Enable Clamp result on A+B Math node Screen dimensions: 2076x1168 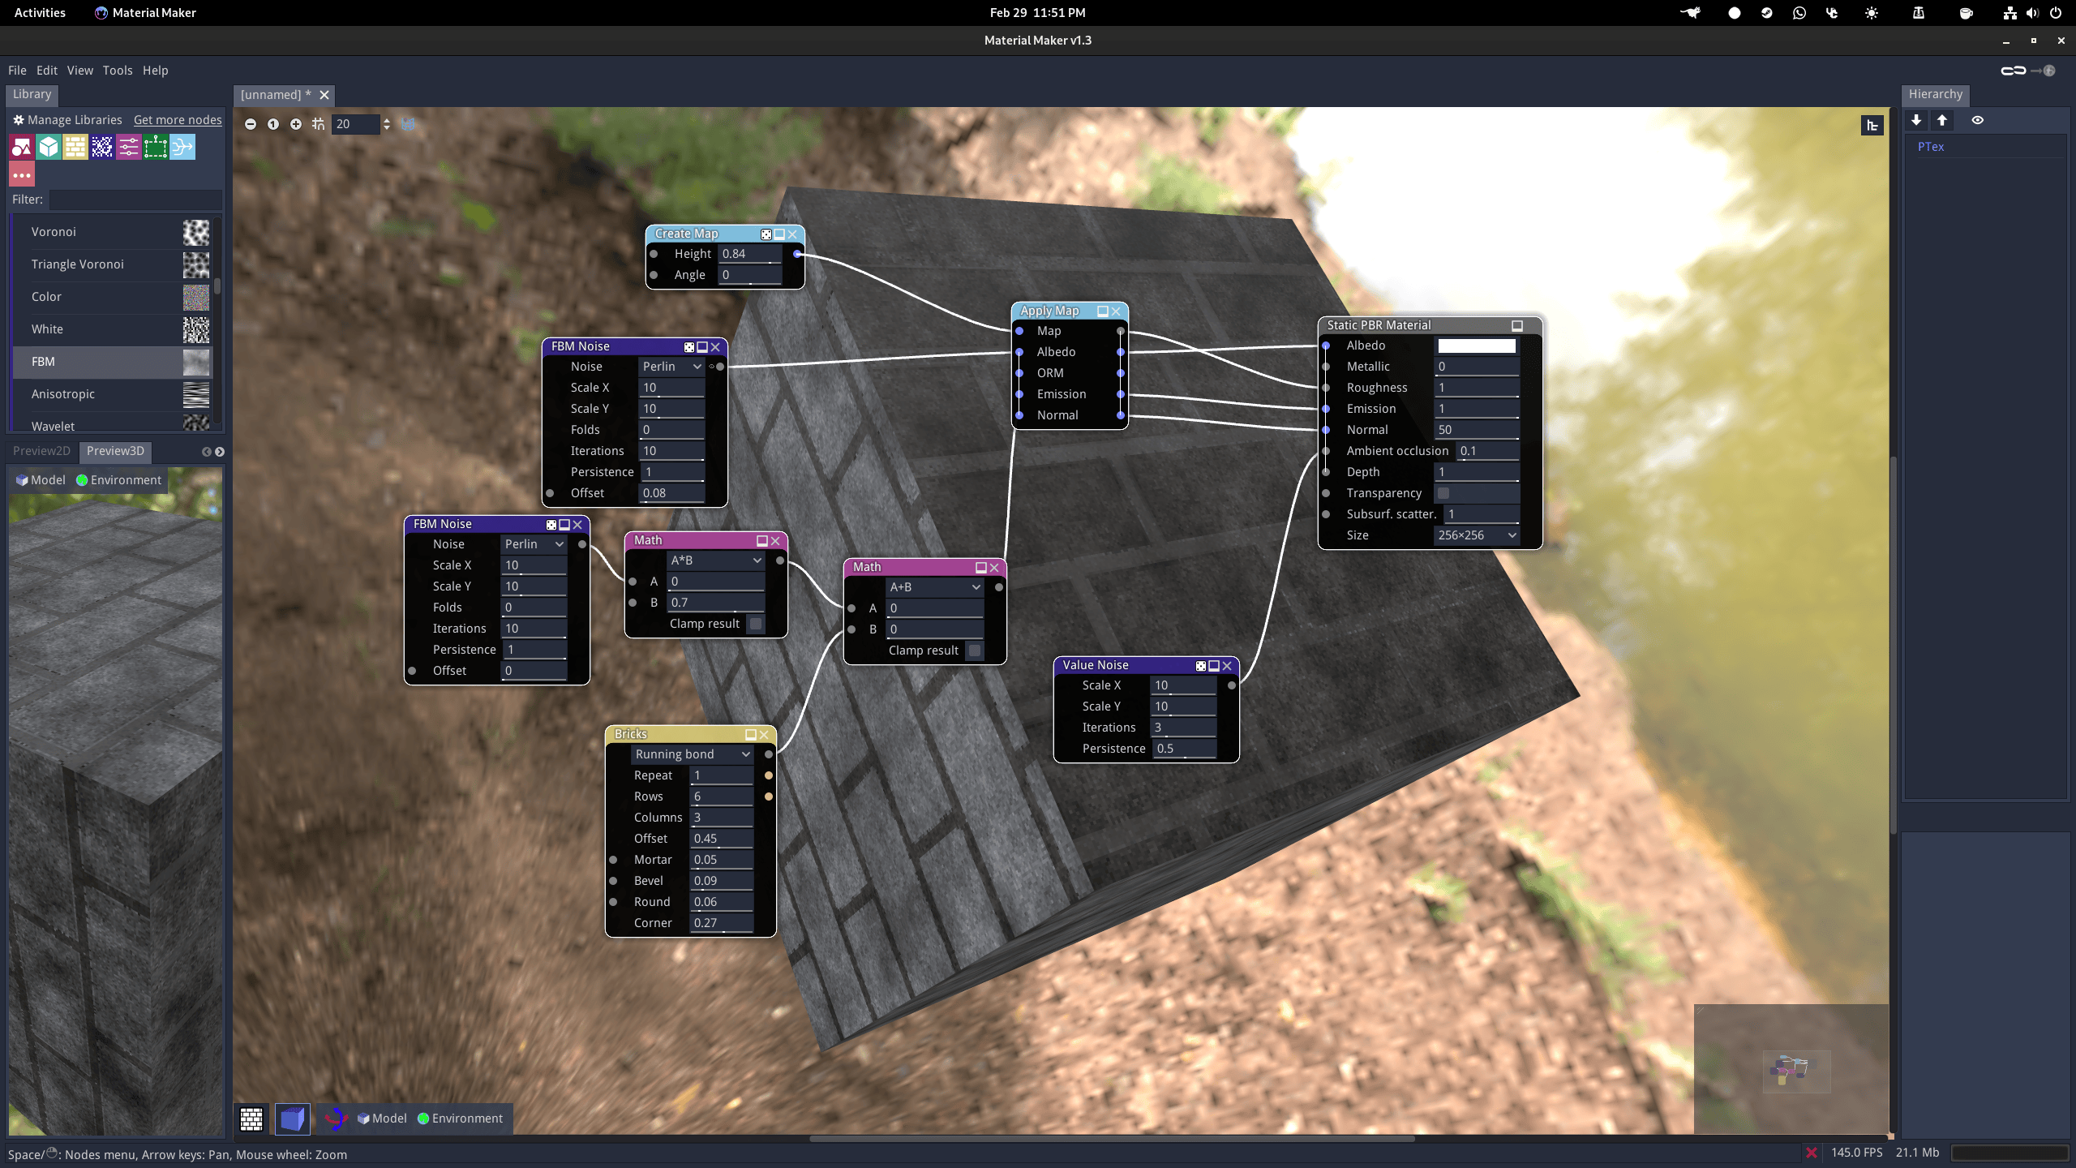click(x=975, y=651)
